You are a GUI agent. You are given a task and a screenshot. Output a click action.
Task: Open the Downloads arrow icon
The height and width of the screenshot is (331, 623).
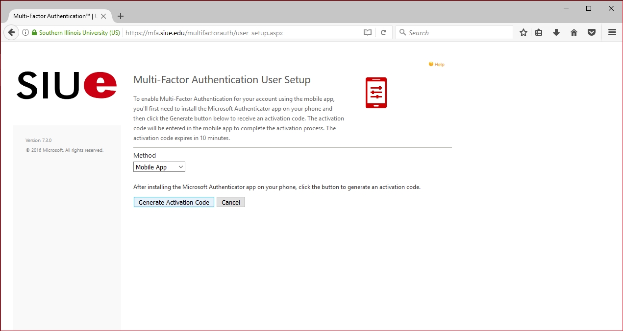coord(556,33)
